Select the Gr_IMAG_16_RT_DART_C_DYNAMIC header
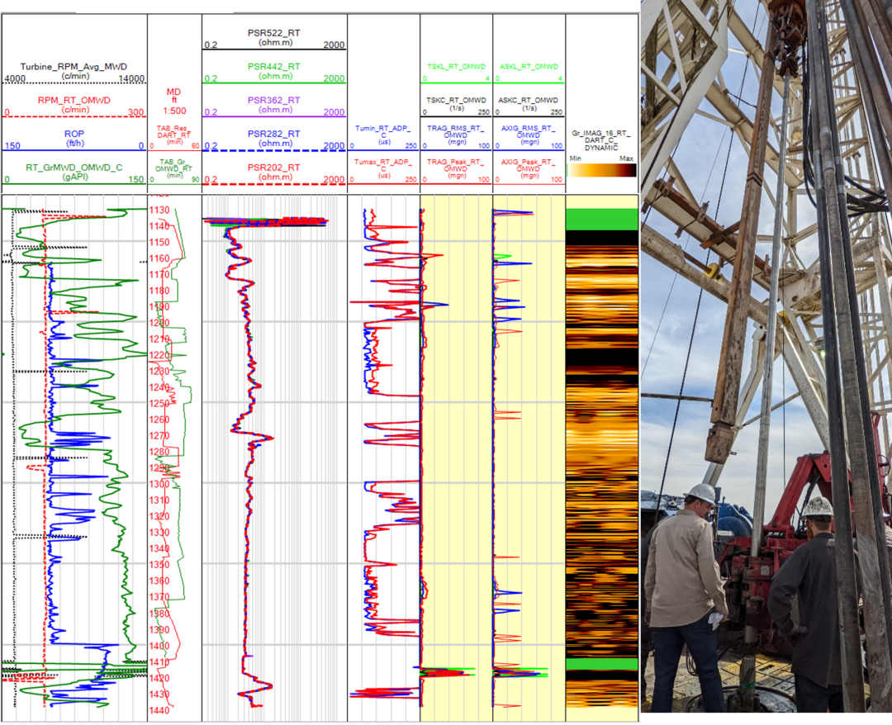The width and height of the screenshot is (892, 725). point(602,140)
